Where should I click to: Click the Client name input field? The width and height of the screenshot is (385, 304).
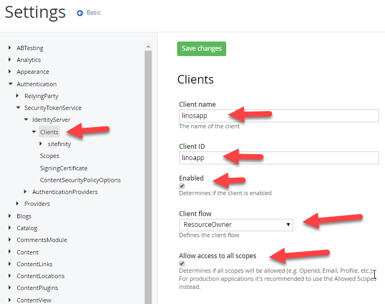click(279, 116)
